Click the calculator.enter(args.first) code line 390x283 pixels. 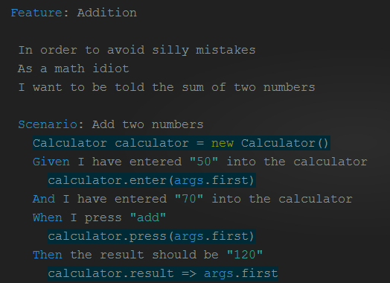click(x=152, y=180)
